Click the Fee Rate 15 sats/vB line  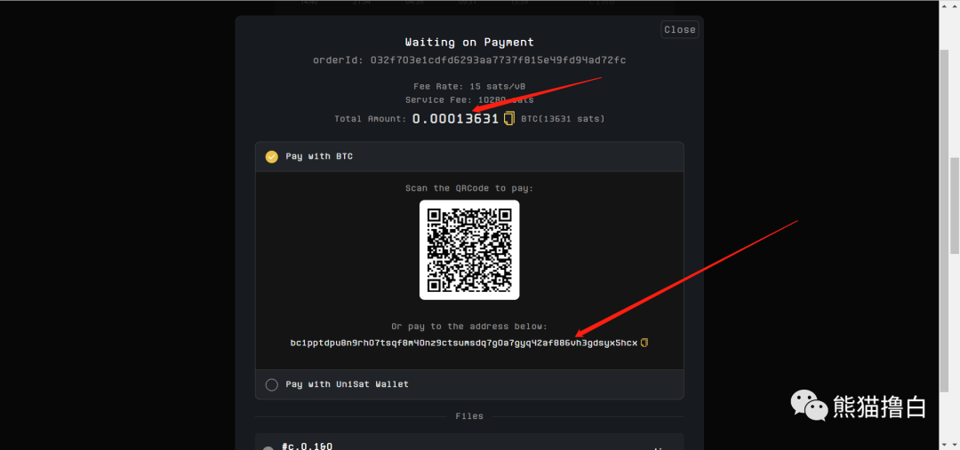click(x=469, y=87)
